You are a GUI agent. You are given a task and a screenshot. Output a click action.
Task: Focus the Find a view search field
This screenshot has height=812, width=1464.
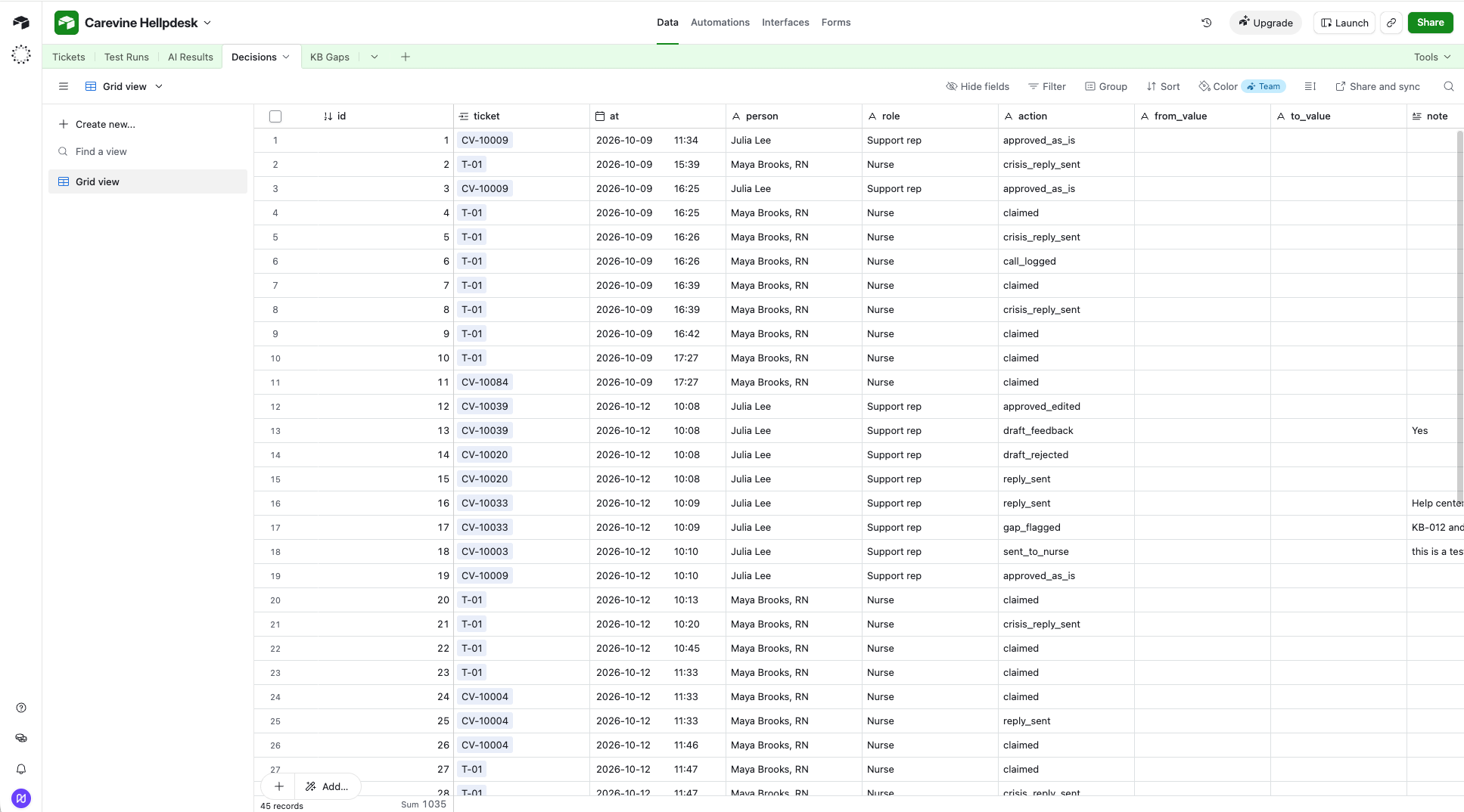click(x=148, y=151)
